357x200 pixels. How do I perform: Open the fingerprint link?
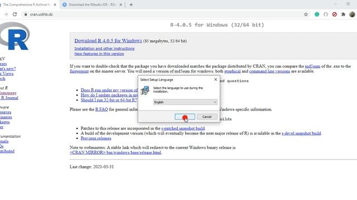coord(79,71)
